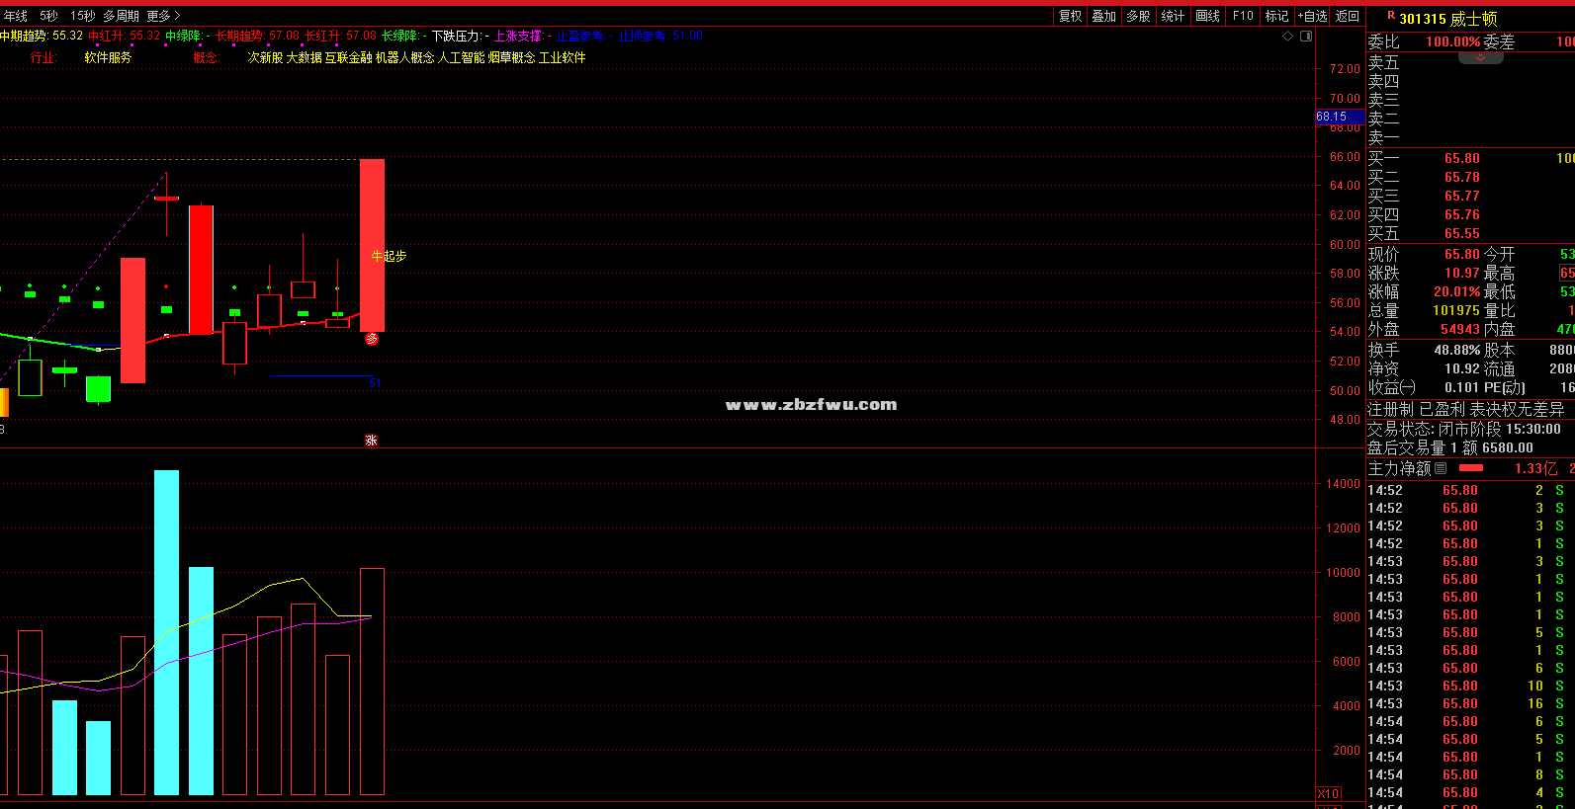Add stock with +自选 button
Viewport: 1575px width, 809px height.
(1312, 16)
